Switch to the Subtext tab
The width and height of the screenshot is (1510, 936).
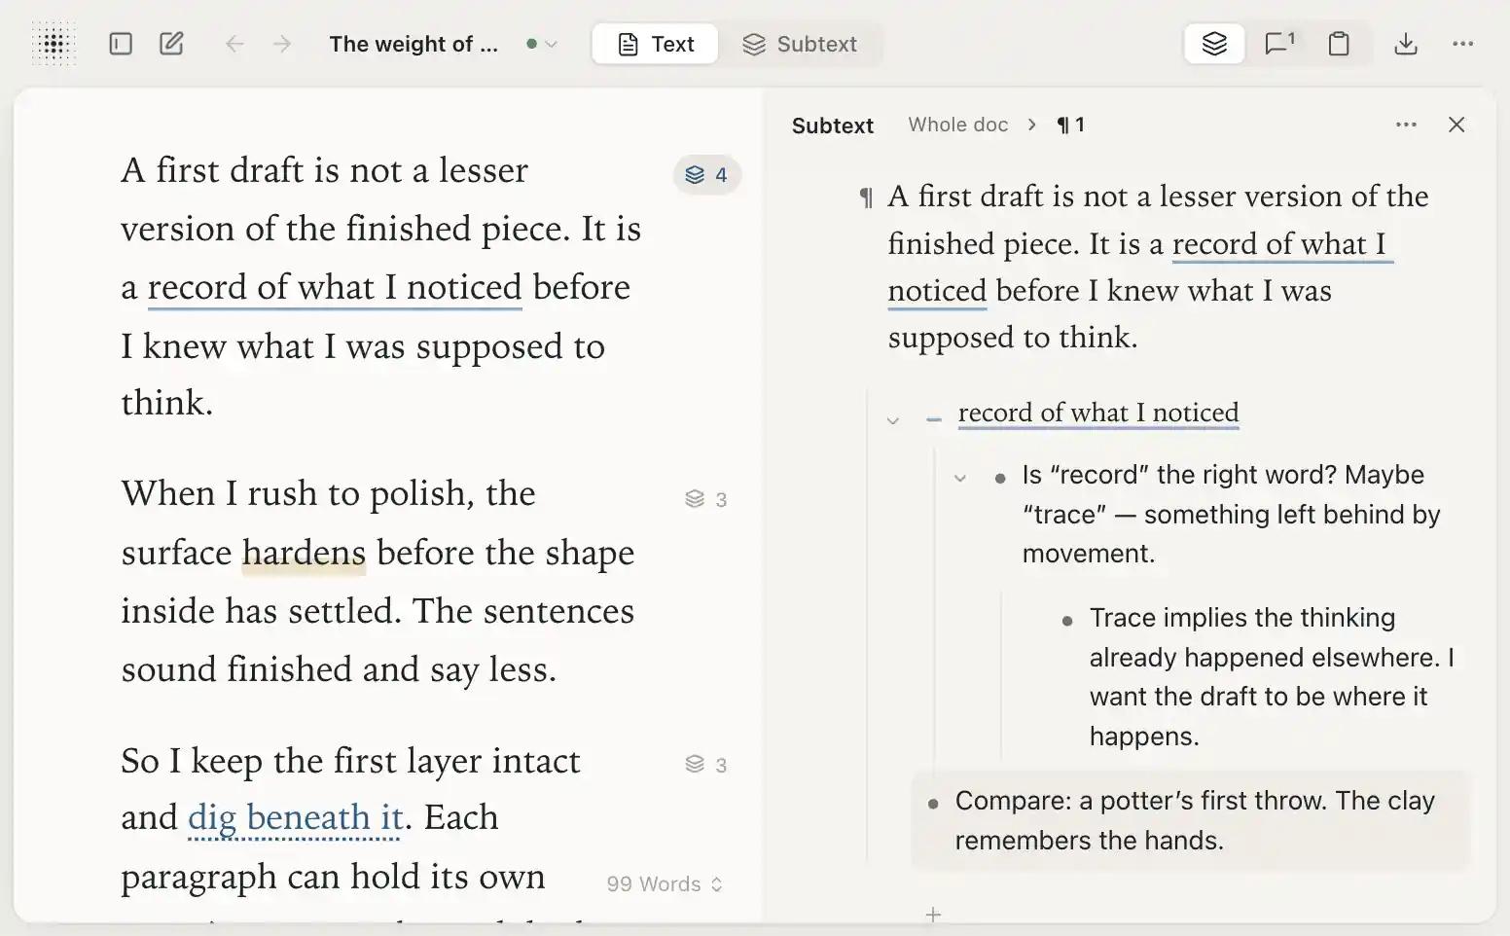(800, 44)
